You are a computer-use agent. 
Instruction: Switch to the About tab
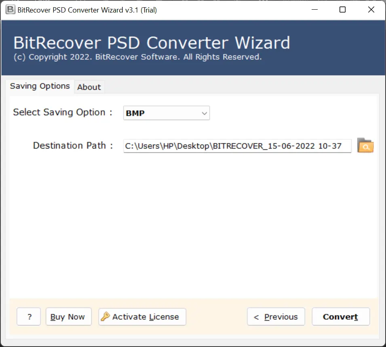pyautogui.click(x=89, y=87)
